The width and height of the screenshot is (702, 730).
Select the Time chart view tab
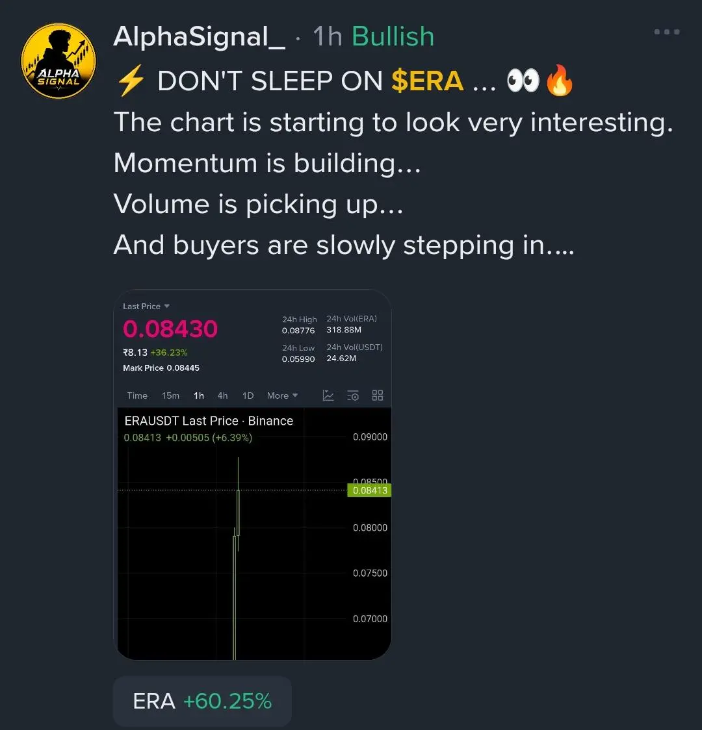point(137,396)
